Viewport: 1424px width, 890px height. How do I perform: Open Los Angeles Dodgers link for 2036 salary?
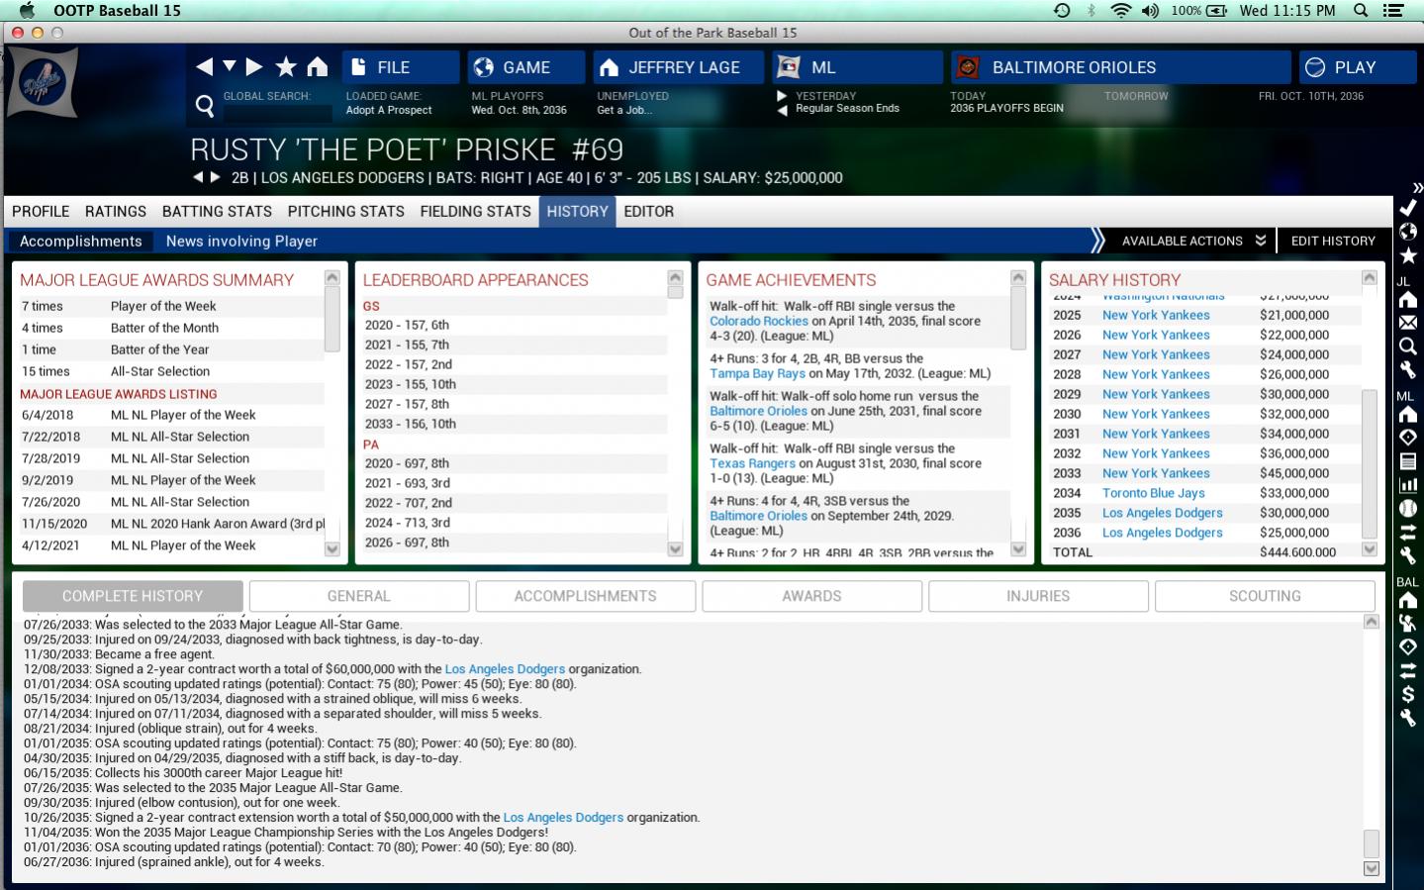pyautogui.click(x=1163, y=533)
